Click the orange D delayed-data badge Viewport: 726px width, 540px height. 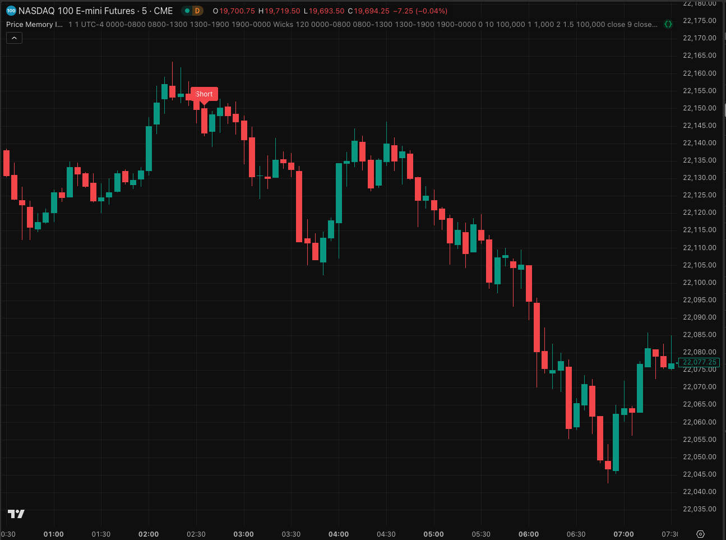197,11
